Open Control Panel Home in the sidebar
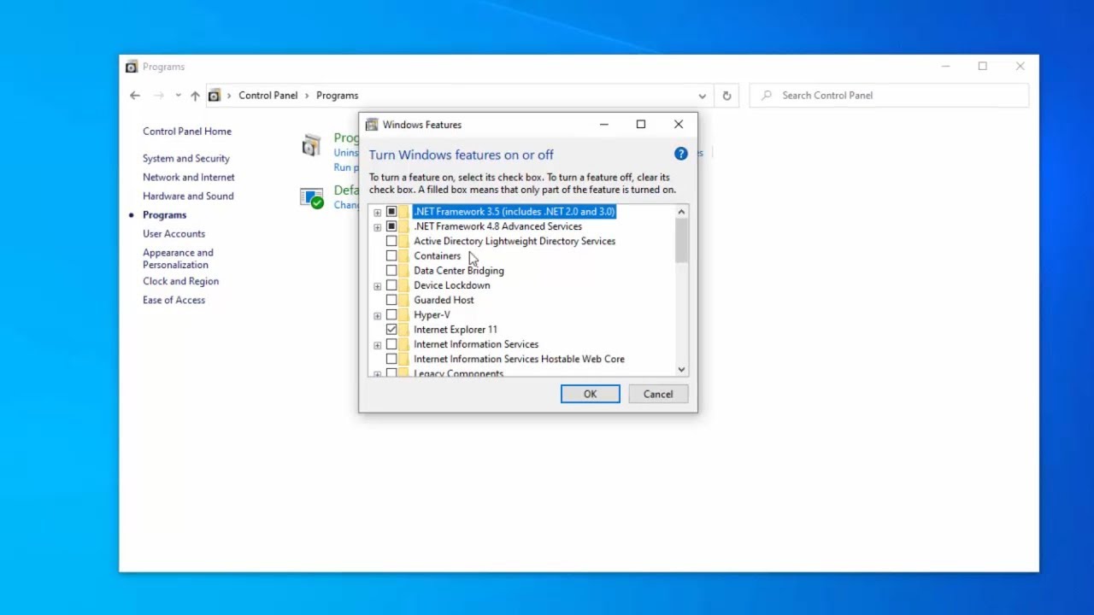The image size is (1094, 615). click(x=187, y=132)
